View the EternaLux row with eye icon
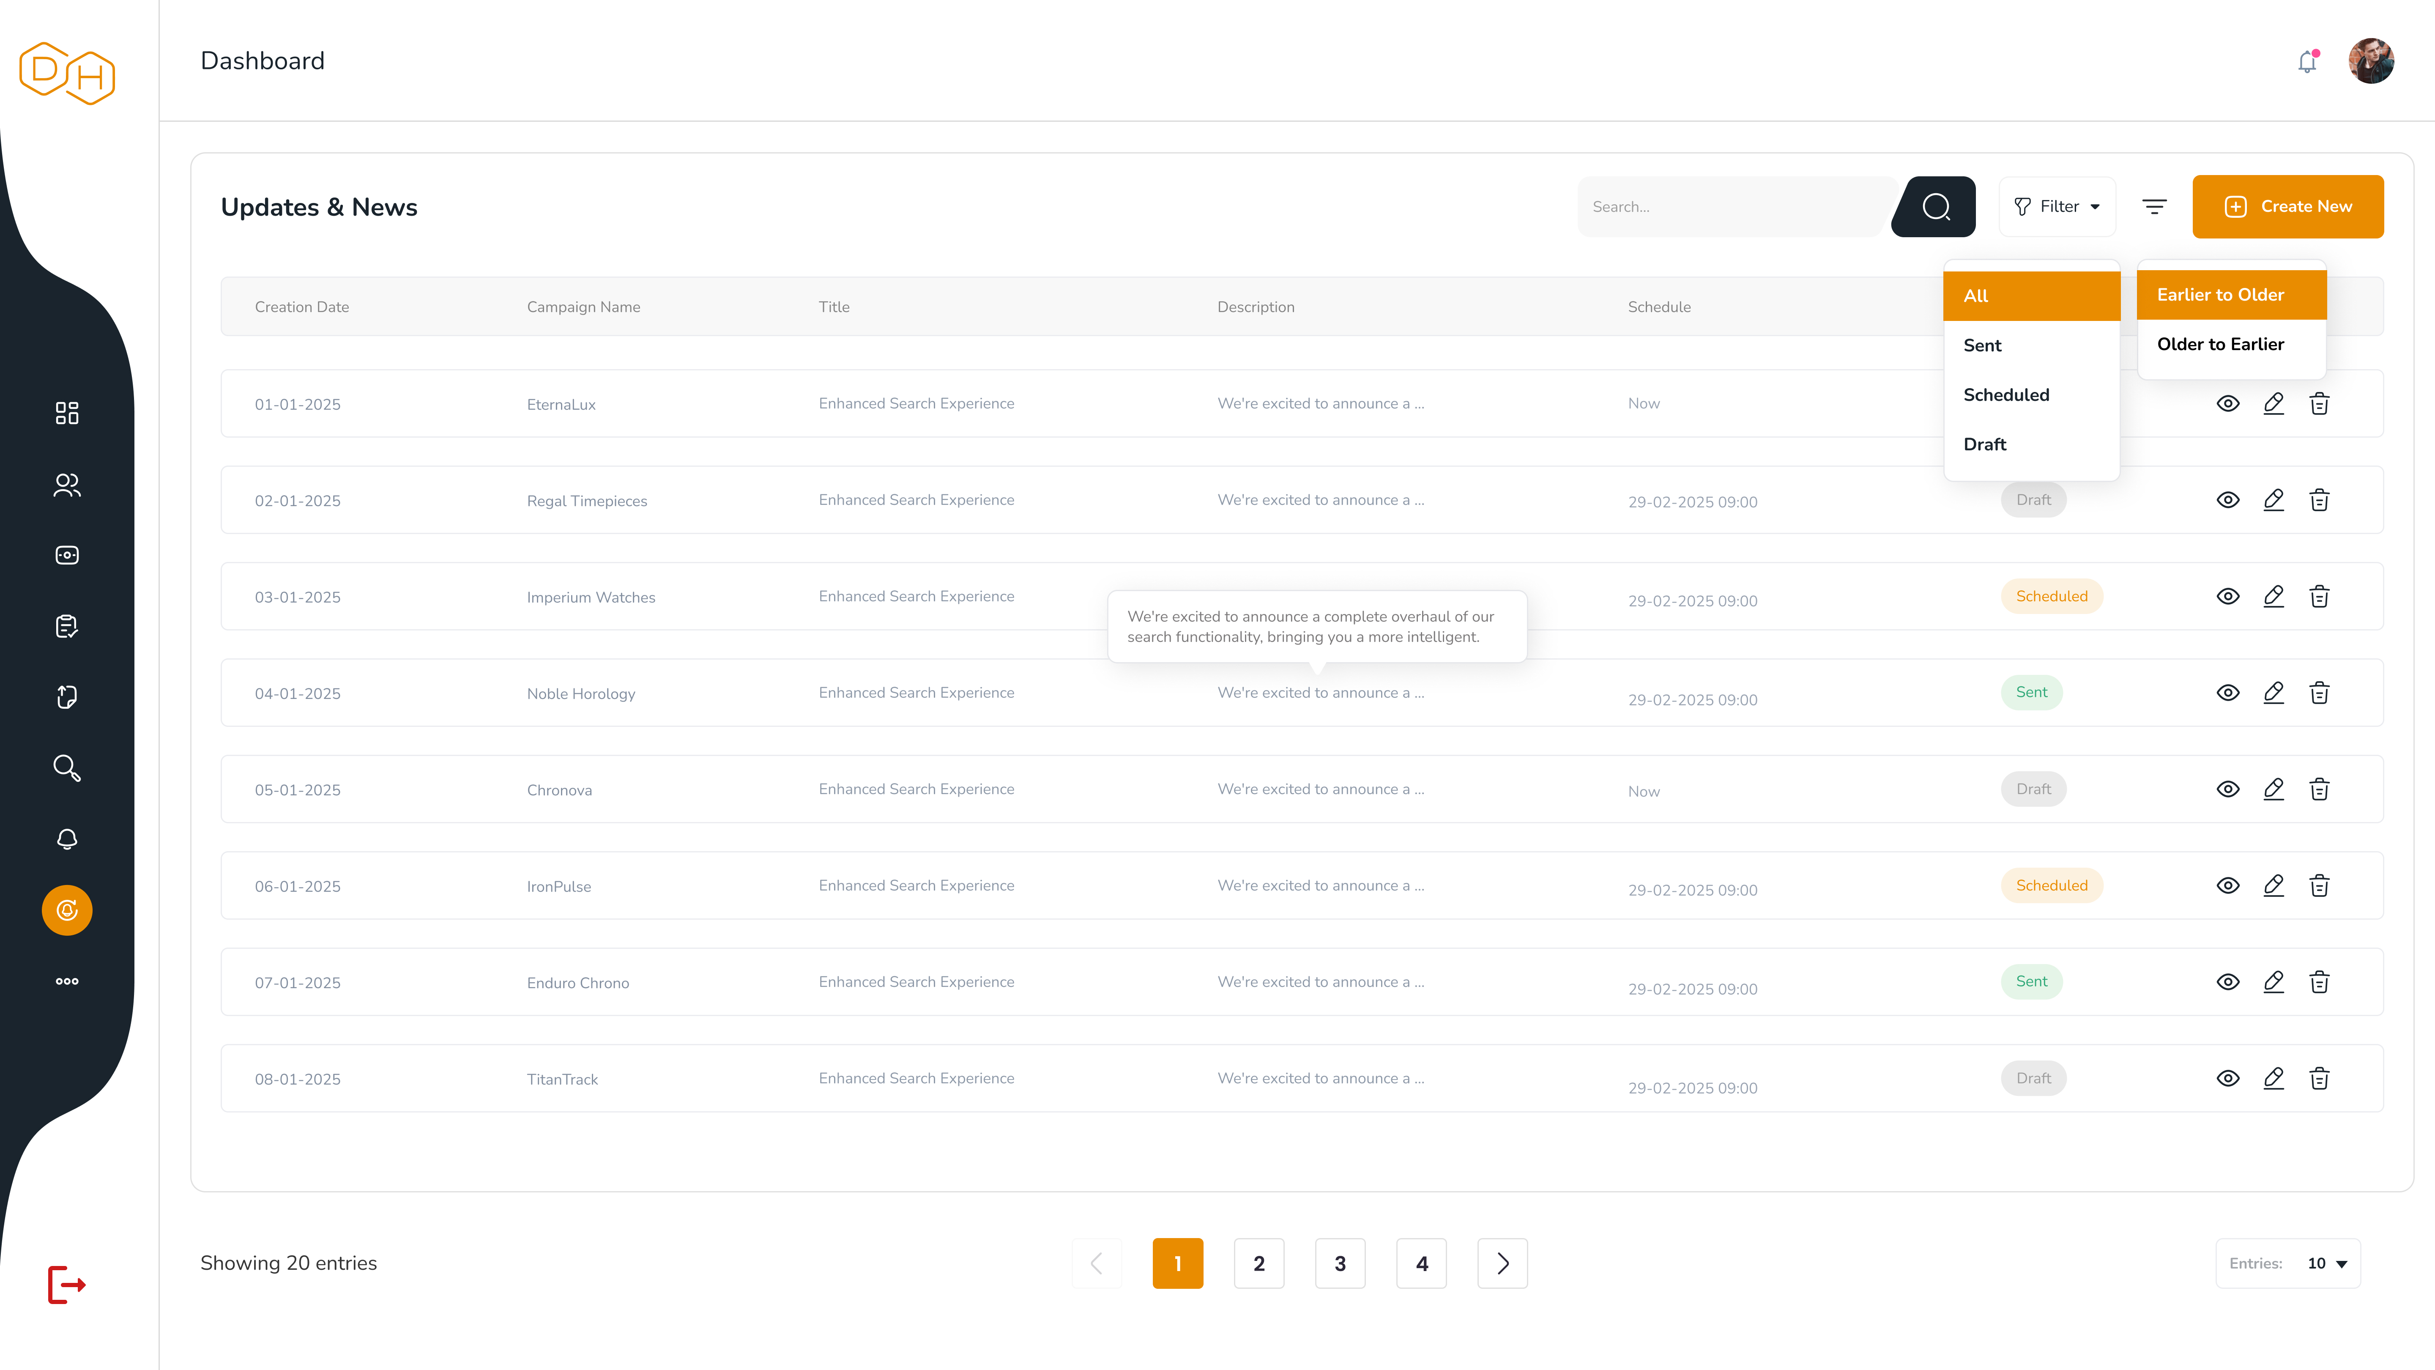2435x1370 pixels. [2228, 404]
